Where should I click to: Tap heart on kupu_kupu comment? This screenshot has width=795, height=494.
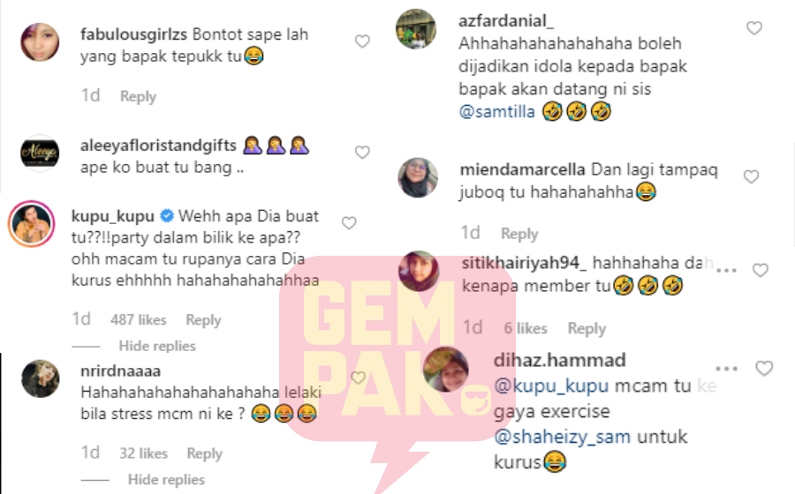[349, 222]
